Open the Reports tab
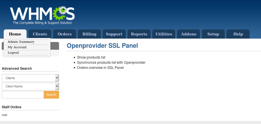Image resolution: width=261 pixels, height=124 pixels. pyautogui.click(x=139, y=34)
